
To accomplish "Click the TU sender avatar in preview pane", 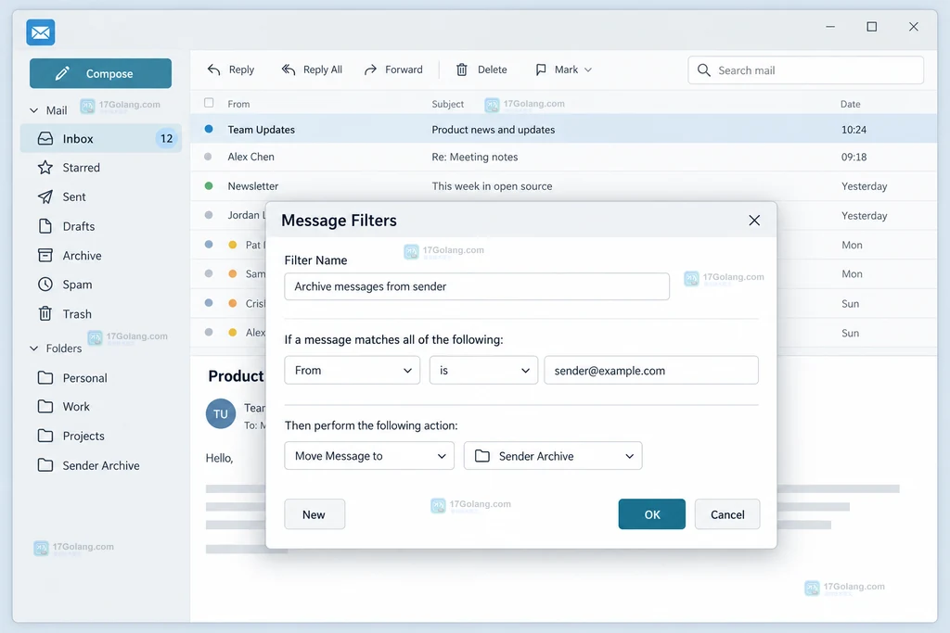I will (x=221, y=414).
